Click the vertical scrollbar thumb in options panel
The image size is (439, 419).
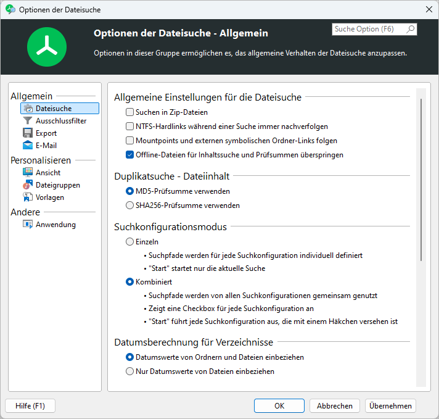tap(421, 180)
